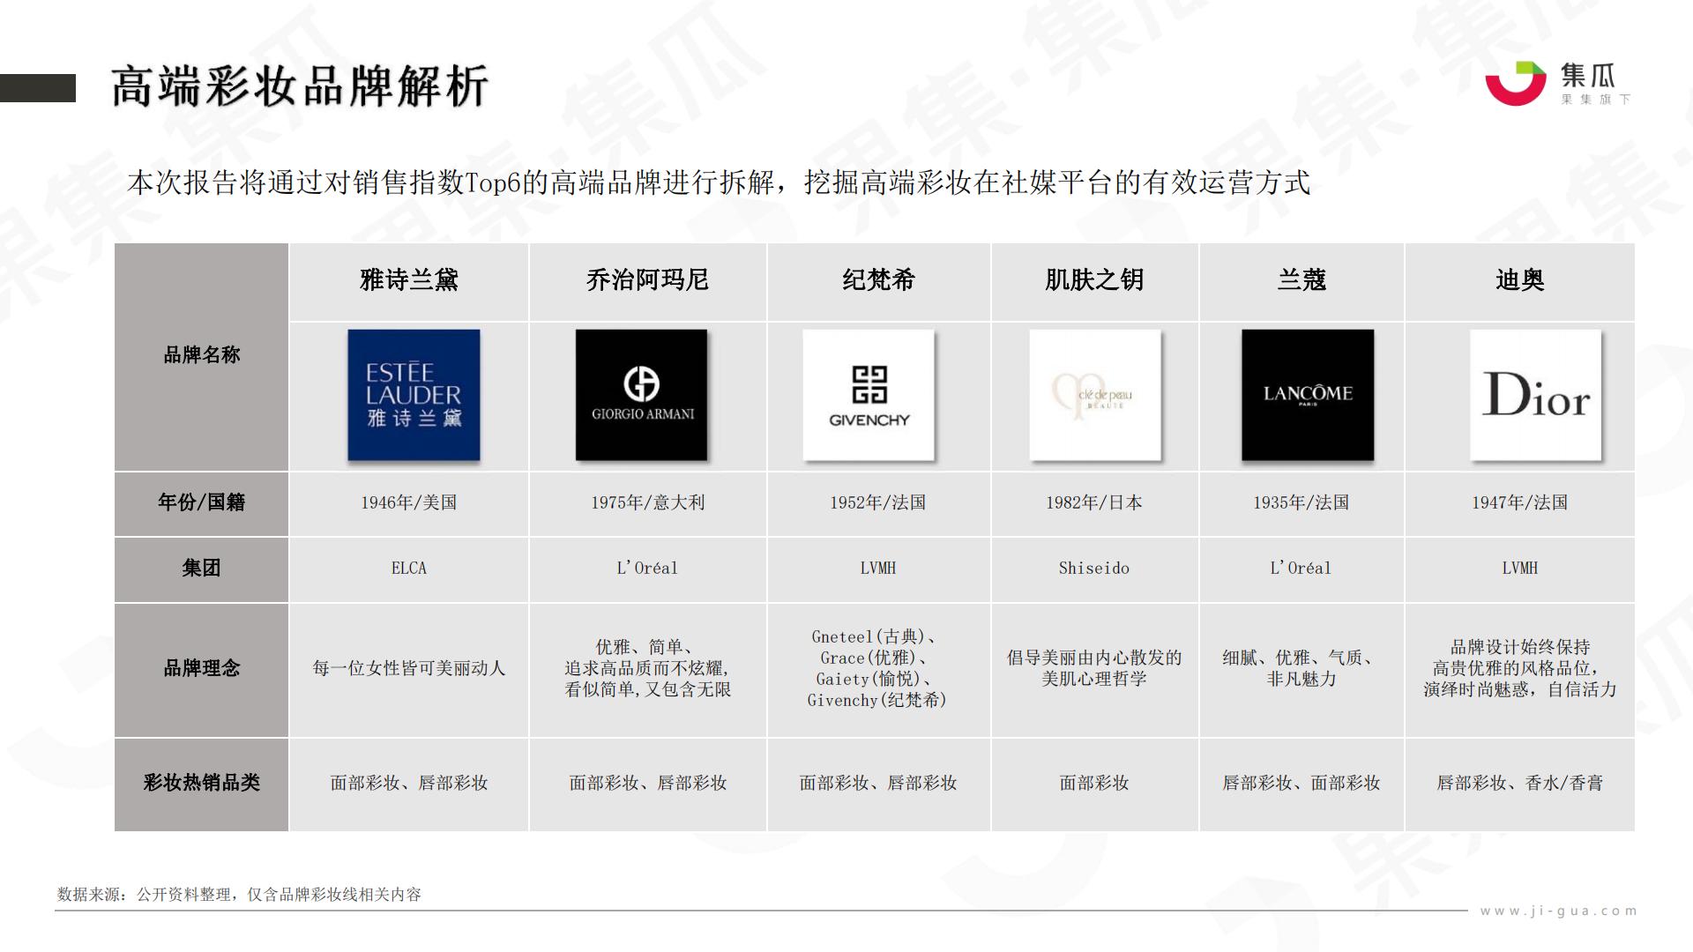Click the Dior concept starting 品牌设计始终保持
The height and width of the screenshot is (952, 1693).
(1519, 668)
